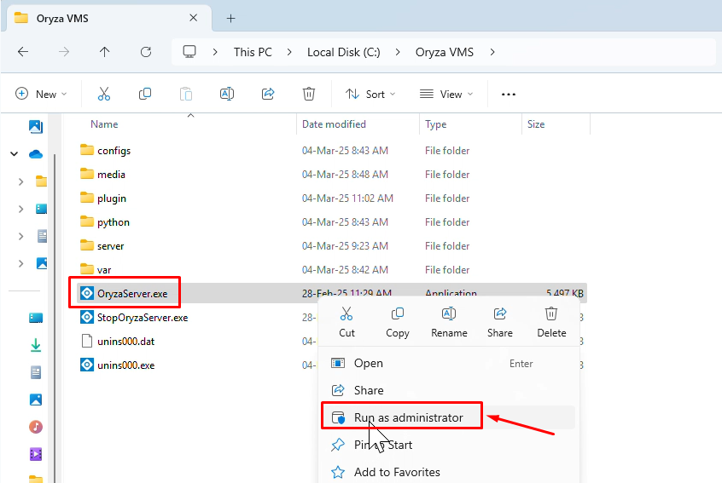Choose Rename in the context menu

pos(449,322)
